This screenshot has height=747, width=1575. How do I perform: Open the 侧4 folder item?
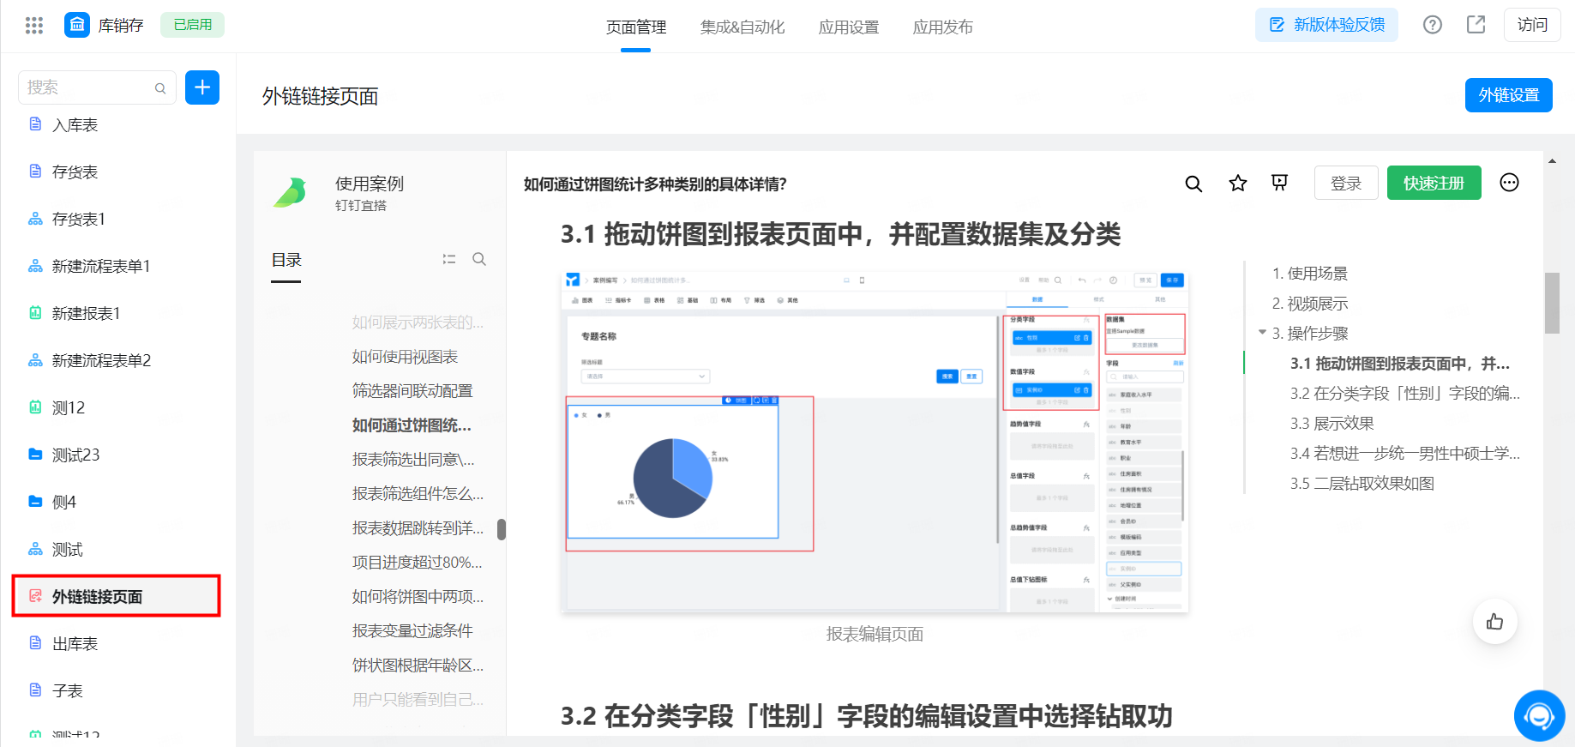(64, 503)
